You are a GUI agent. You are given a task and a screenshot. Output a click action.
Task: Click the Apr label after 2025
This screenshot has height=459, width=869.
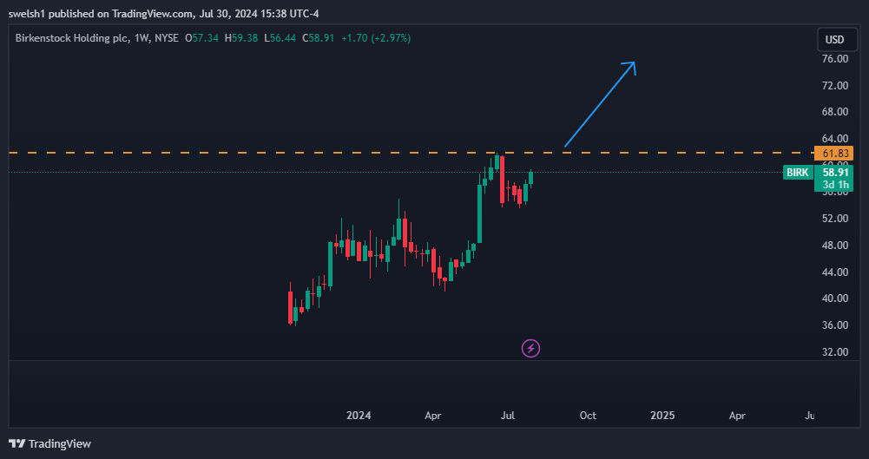pyautogui.click(x=737, y=416)
